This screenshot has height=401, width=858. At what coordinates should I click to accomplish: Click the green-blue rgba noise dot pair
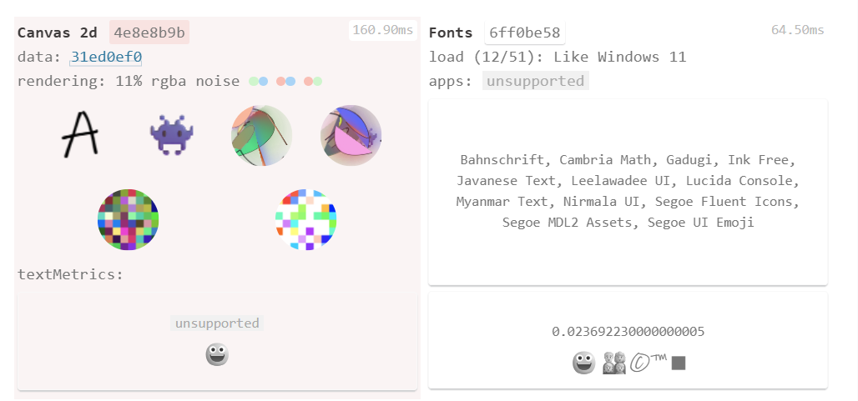[x=258, y=82]
